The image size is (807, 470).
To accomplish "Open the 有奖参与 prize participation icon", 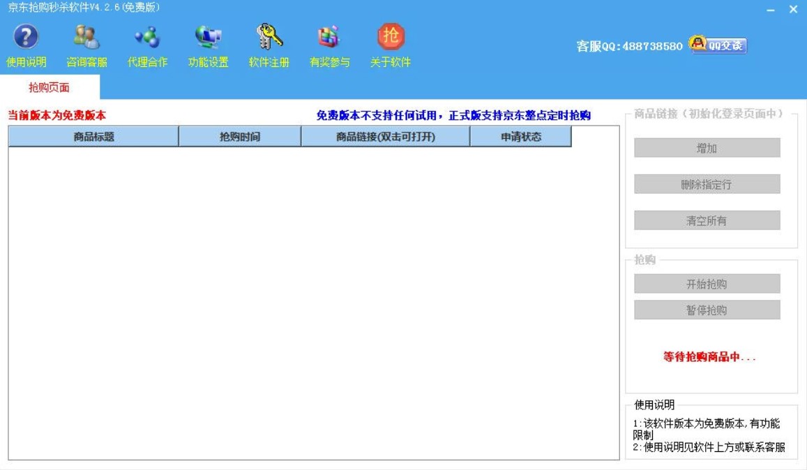I will (x=331, y=46).
